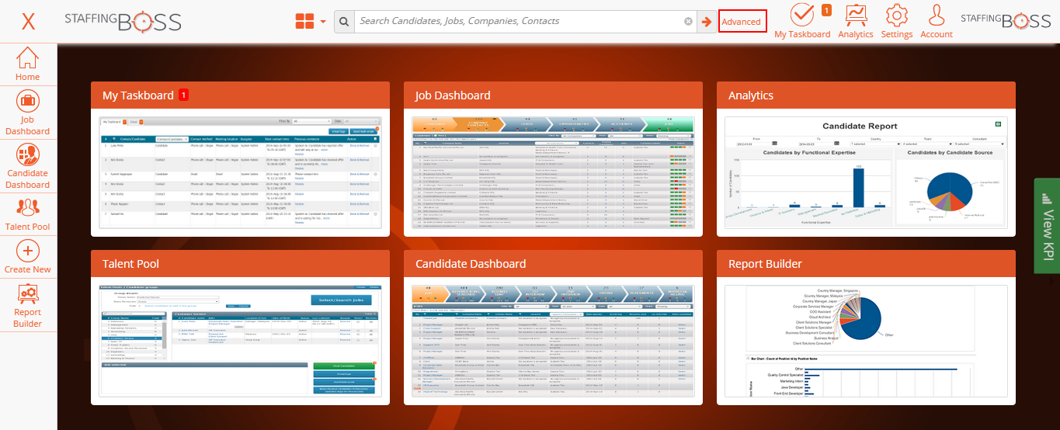Screen dimensions: 1060x430
Task: Click the Staffing Boss logo at top left
Action: click(123, 22)
